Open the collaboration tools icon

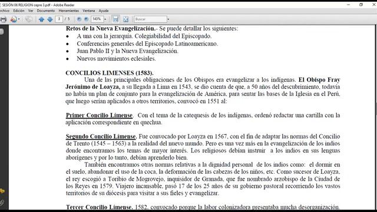pos(14,19)
